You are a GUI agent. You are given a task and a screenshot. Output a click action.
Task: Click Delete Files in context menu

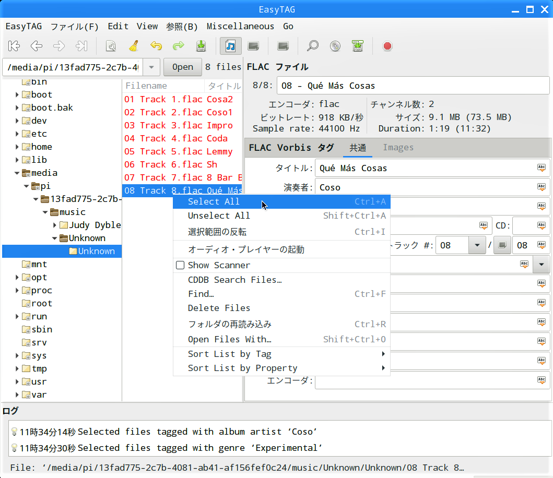281,308
